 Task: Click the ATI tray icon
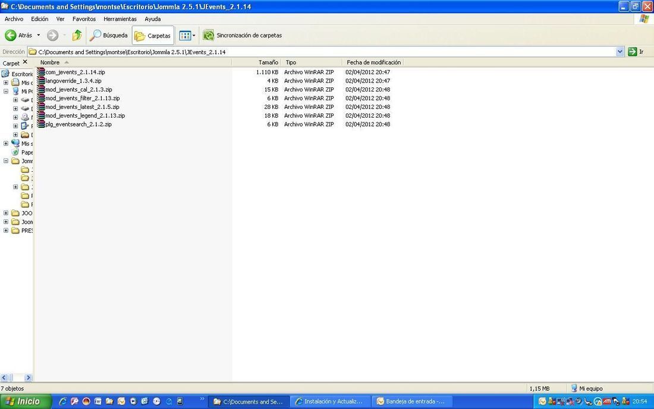point(607,401)
